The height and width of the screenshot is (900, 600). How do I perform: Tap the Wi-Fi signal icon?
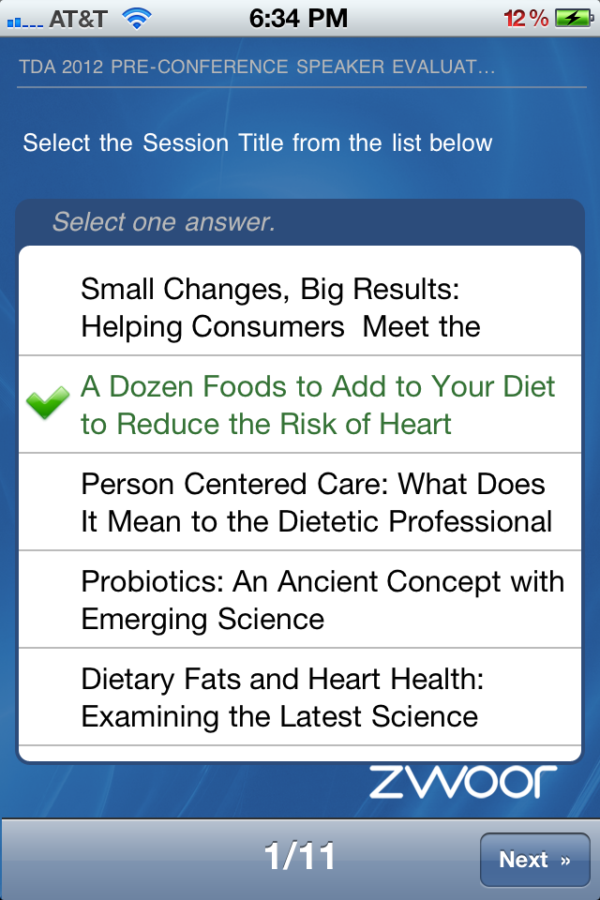[x=137, y=18]
